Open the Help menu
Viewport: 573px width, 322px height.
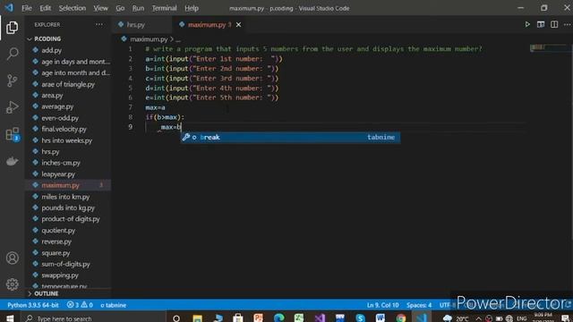tap(192, 8)
